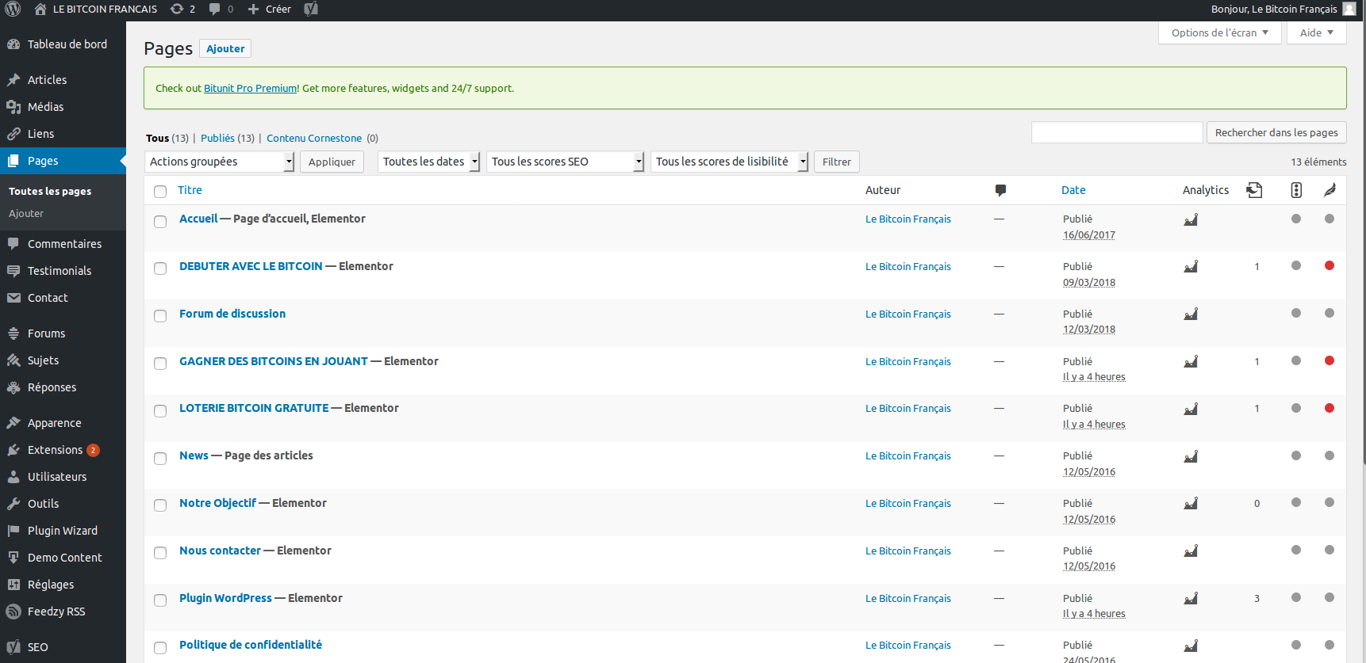
Task: Open Réglages in sidebar
Action: pos(63,585)
